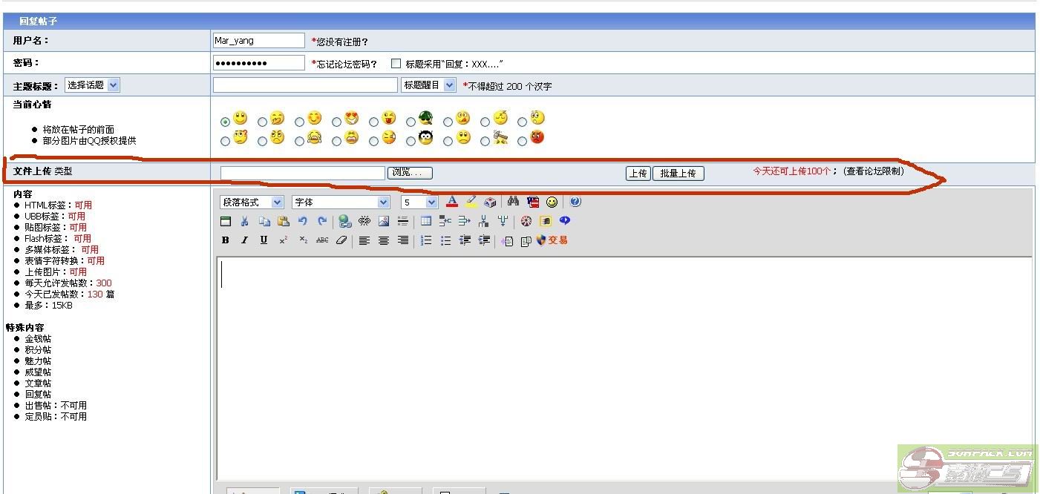Click into the 主题标题 title input field
1040x494 pixels.
pyautogui.click(x=304, y=85)
